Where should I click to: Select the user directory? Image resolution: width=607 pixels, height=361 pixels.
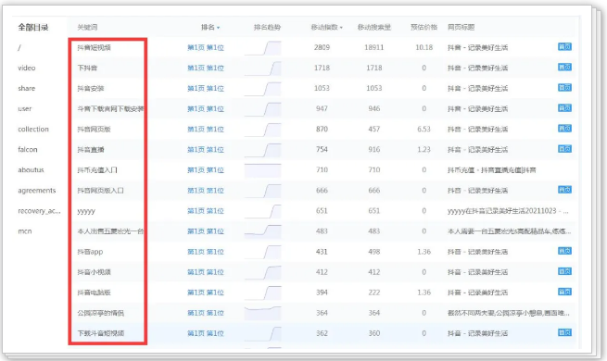pos(25,109)
